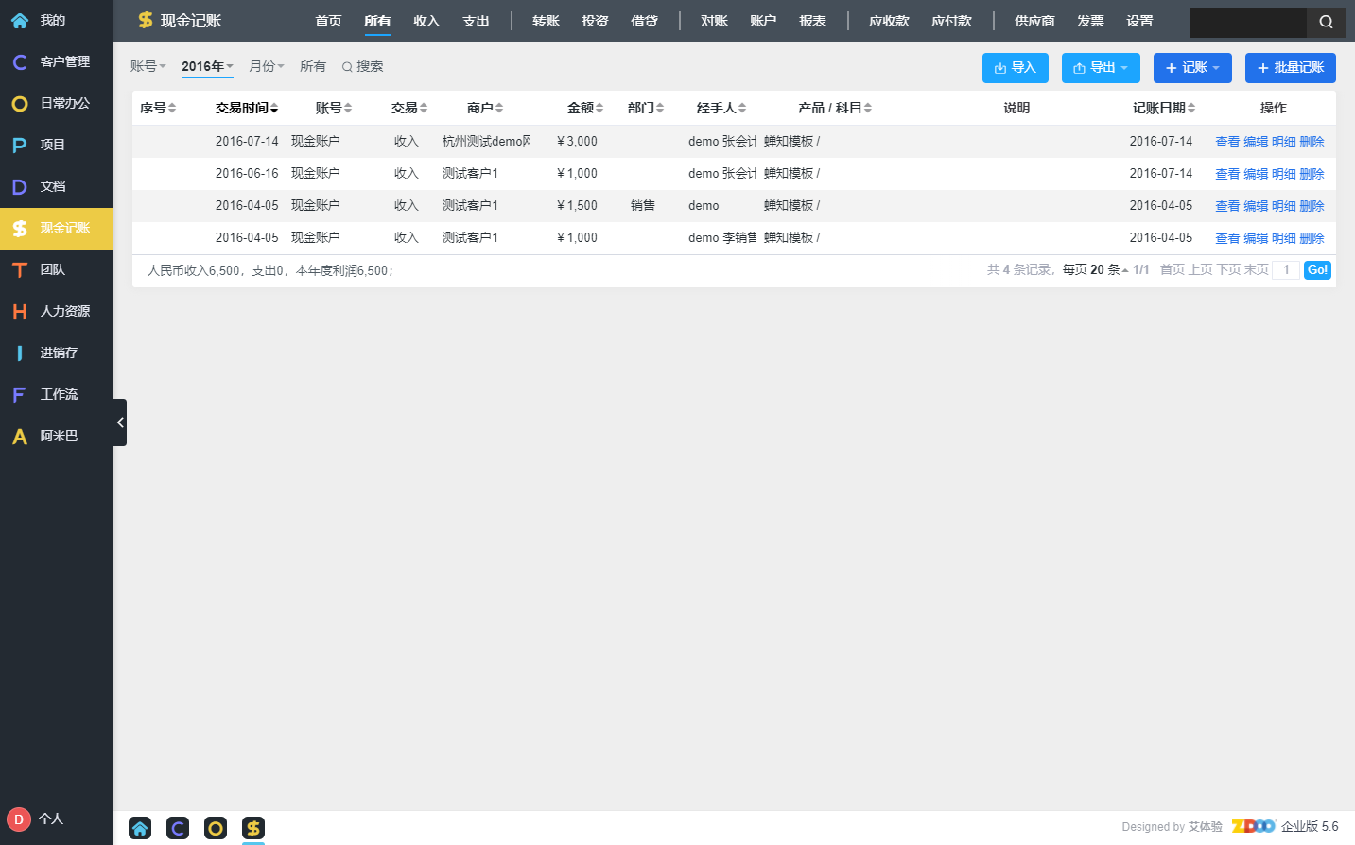Open the 我的 home icon in sidebar

coord(19,20)
